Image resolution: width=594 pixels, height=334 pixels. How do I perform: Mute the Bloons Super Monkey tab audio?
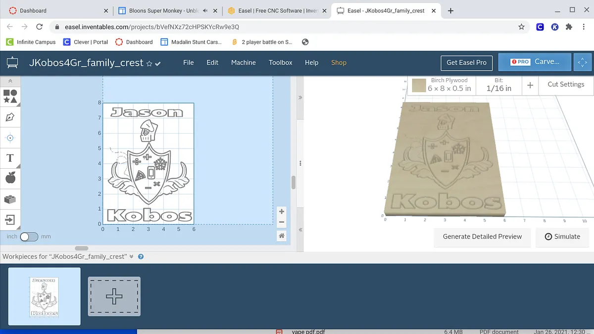205,10
